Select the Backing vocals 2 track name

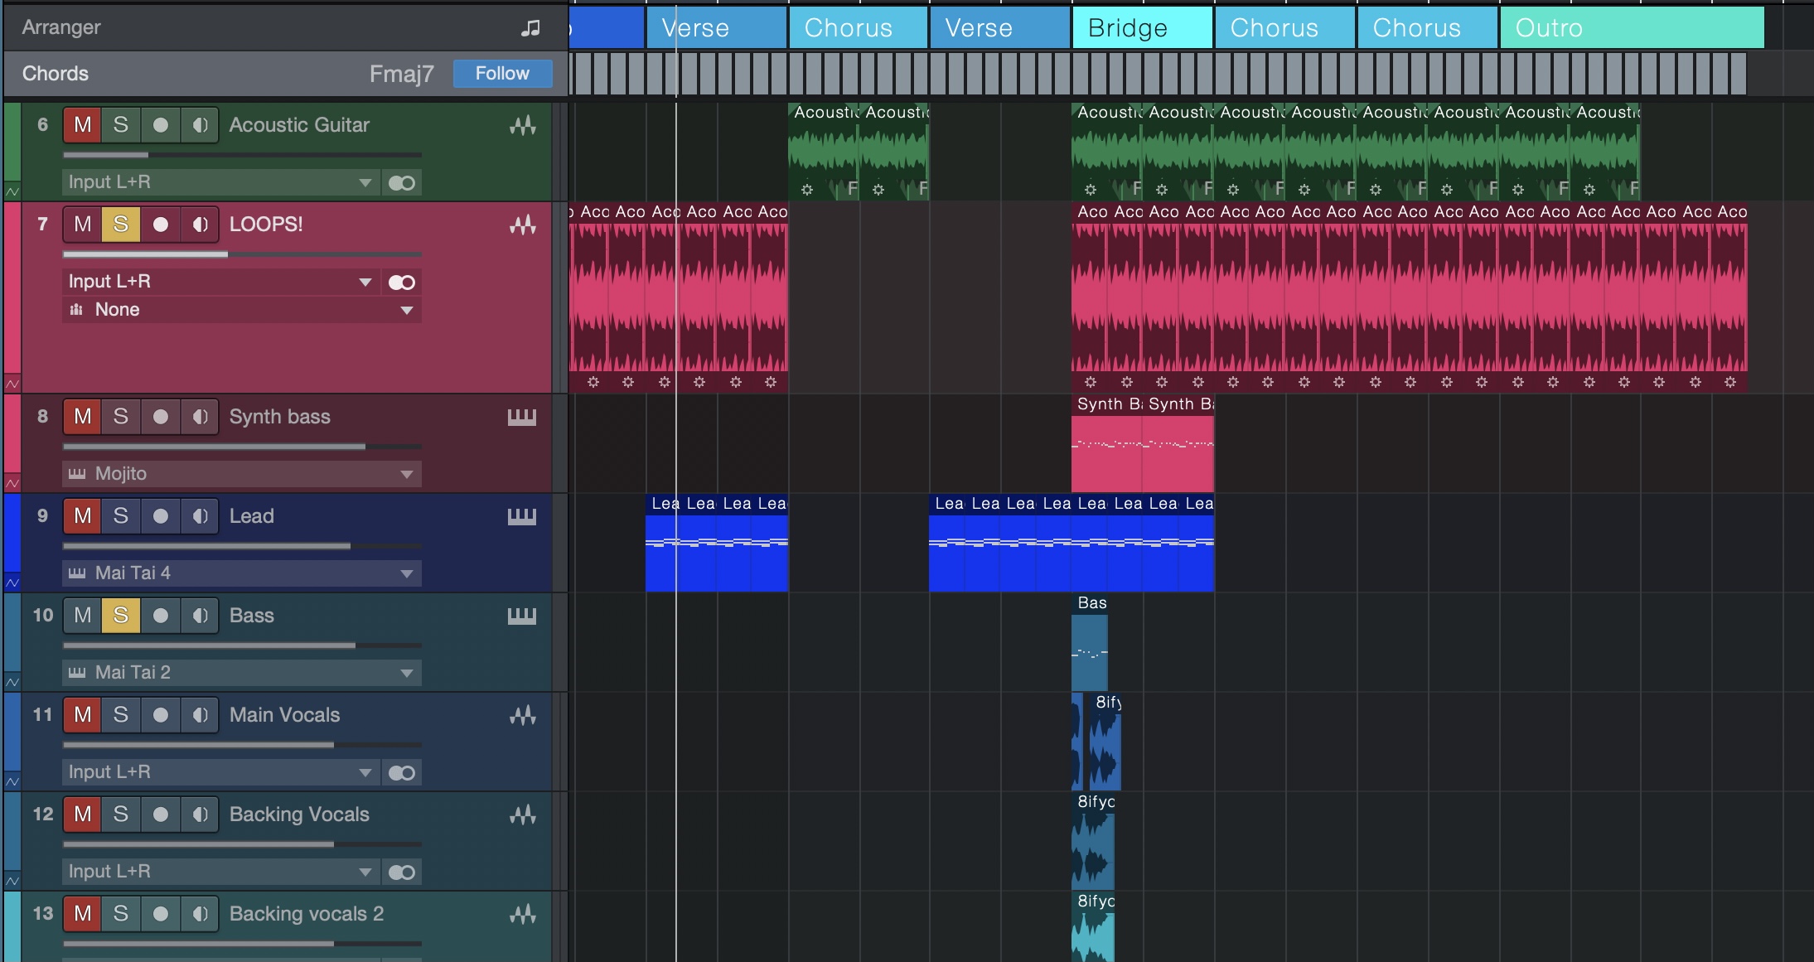tap(307, 914)
